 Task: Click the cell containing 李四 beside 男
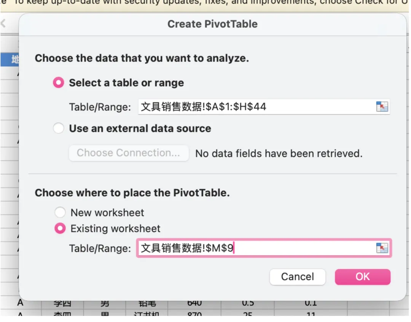click(x=62, y=304)
